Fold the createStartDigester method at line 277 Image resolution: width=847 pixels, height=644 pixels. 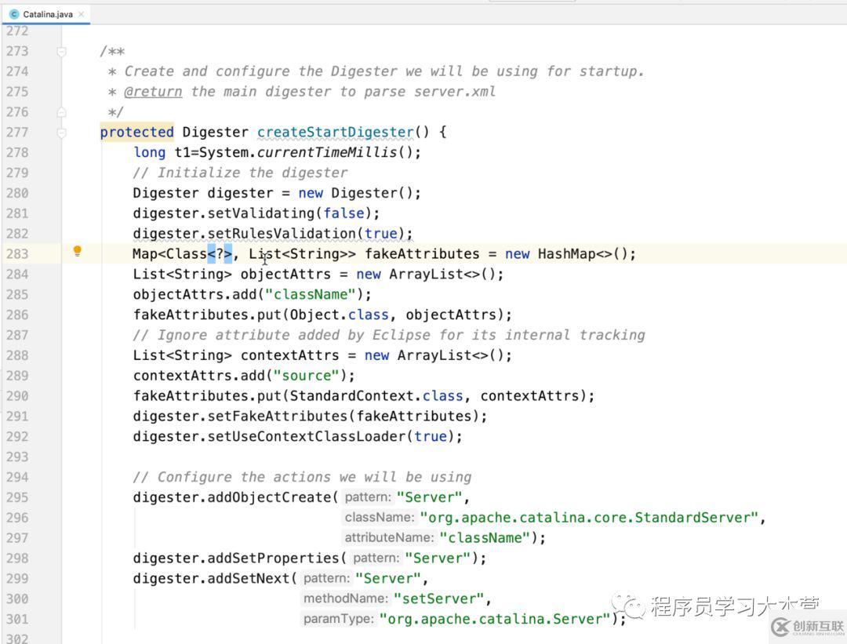point(61,133)
